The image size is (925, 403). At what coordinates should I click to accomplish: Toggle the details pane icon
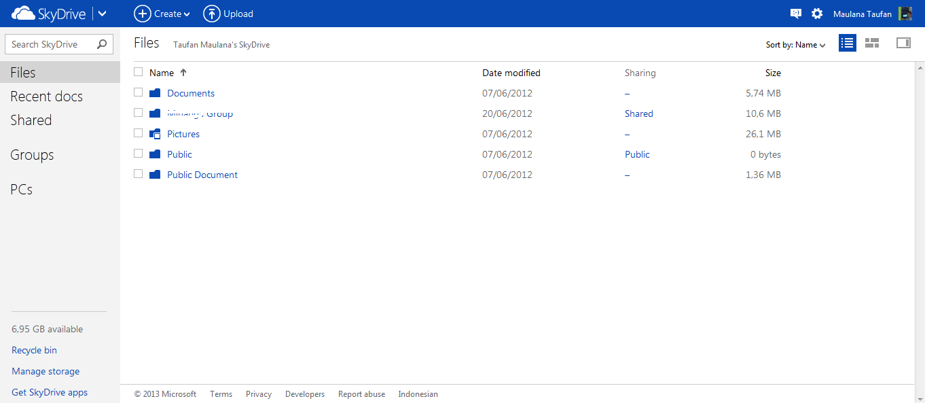(903, 43)
